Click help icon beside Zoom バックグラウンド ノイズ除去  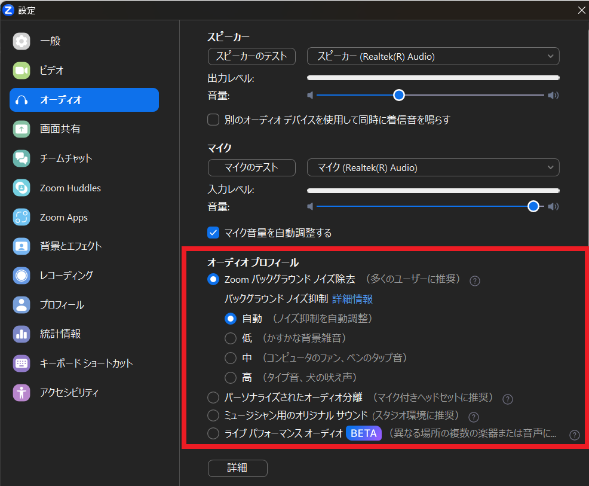tap(475, 281)
